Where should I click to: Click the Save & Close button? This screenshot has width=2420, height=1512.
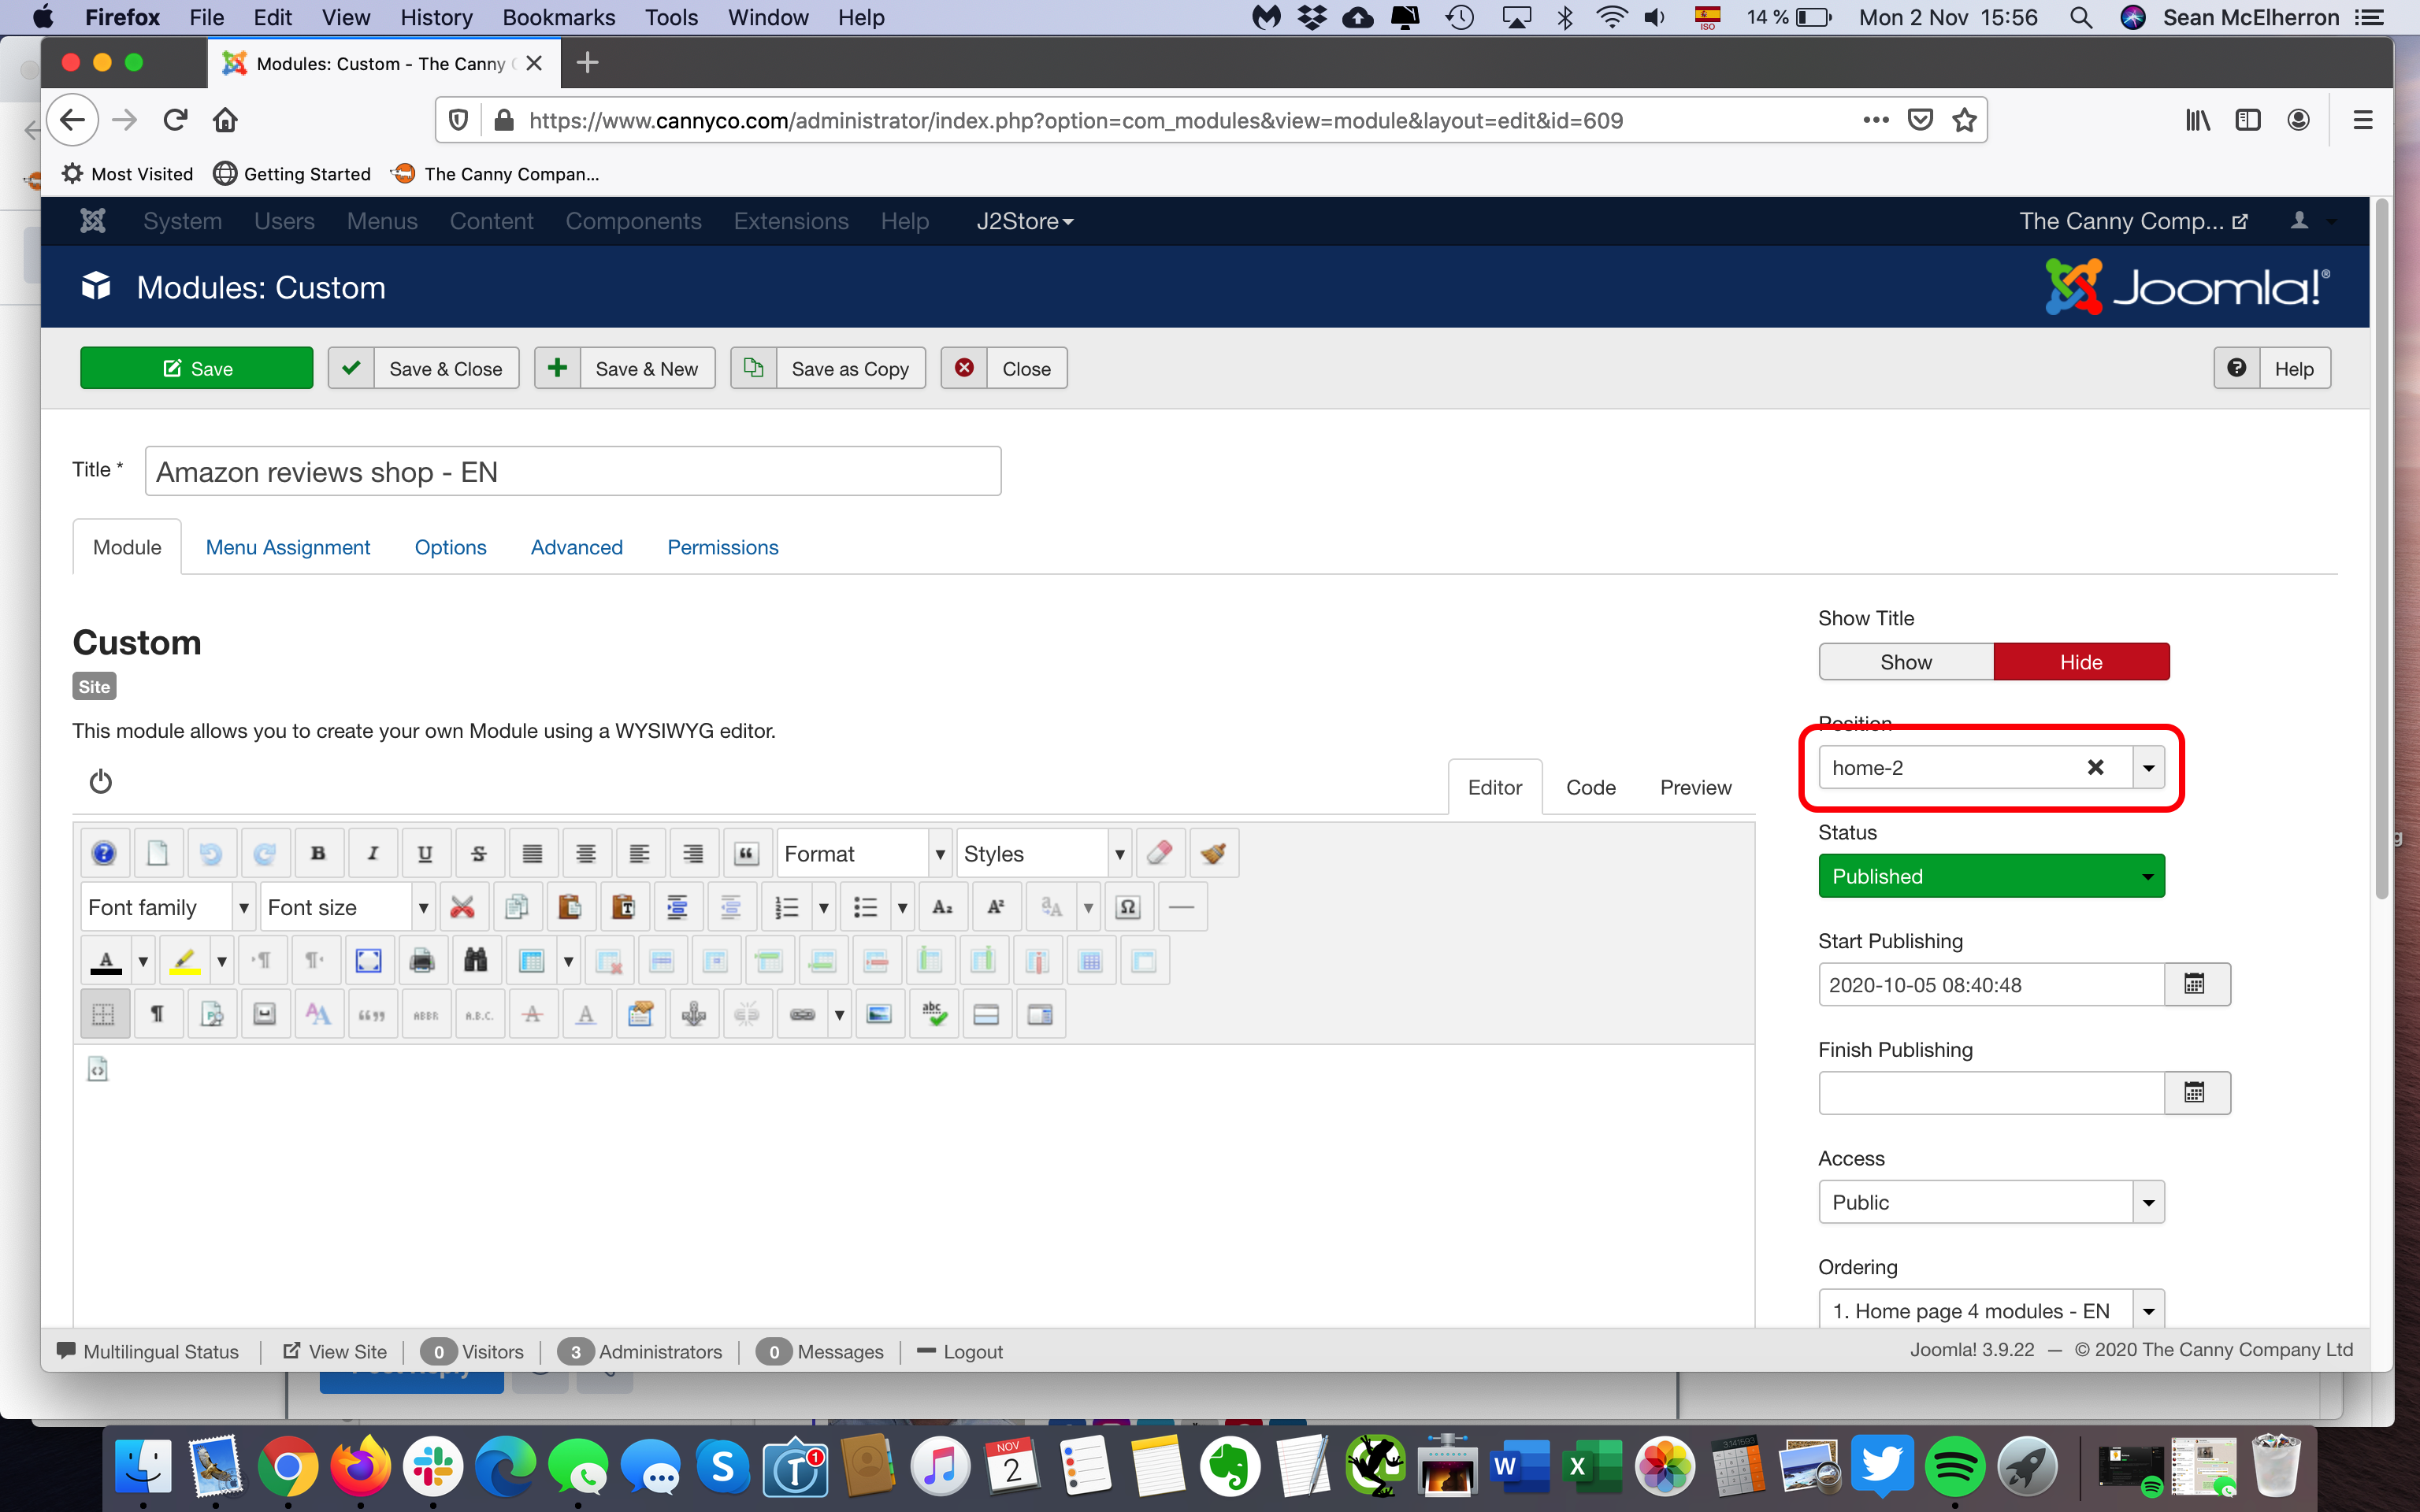[424, 368]
